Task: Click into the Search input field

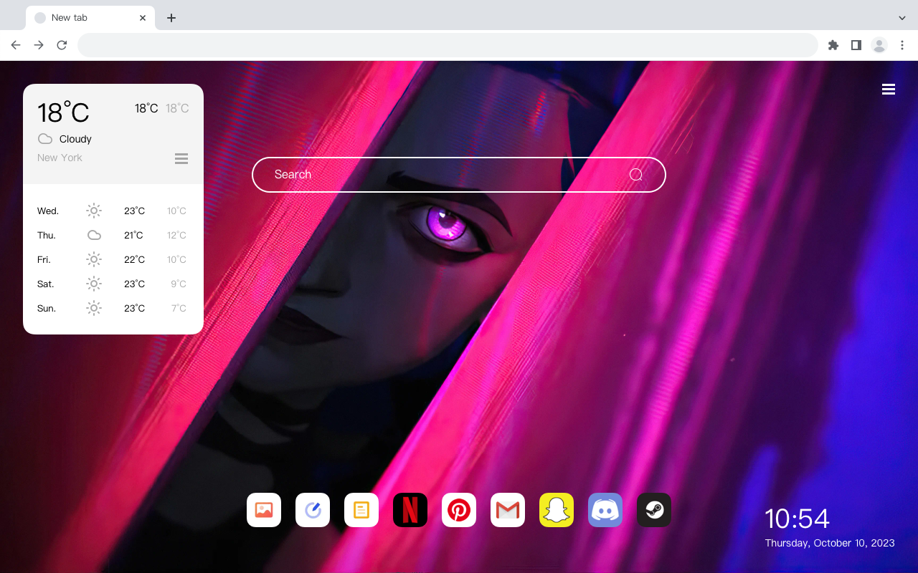Action: [459, 175]
